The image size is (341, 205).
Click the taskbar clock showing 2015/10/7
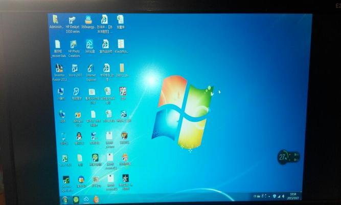293,196
